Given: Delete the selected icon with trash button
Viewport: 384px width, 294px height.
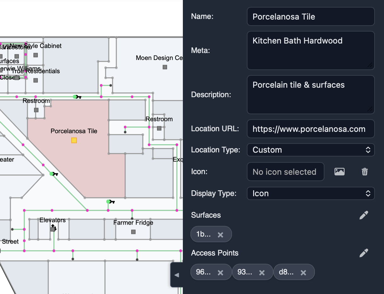Looking at the screenshot, I should (x=364, y=172).
